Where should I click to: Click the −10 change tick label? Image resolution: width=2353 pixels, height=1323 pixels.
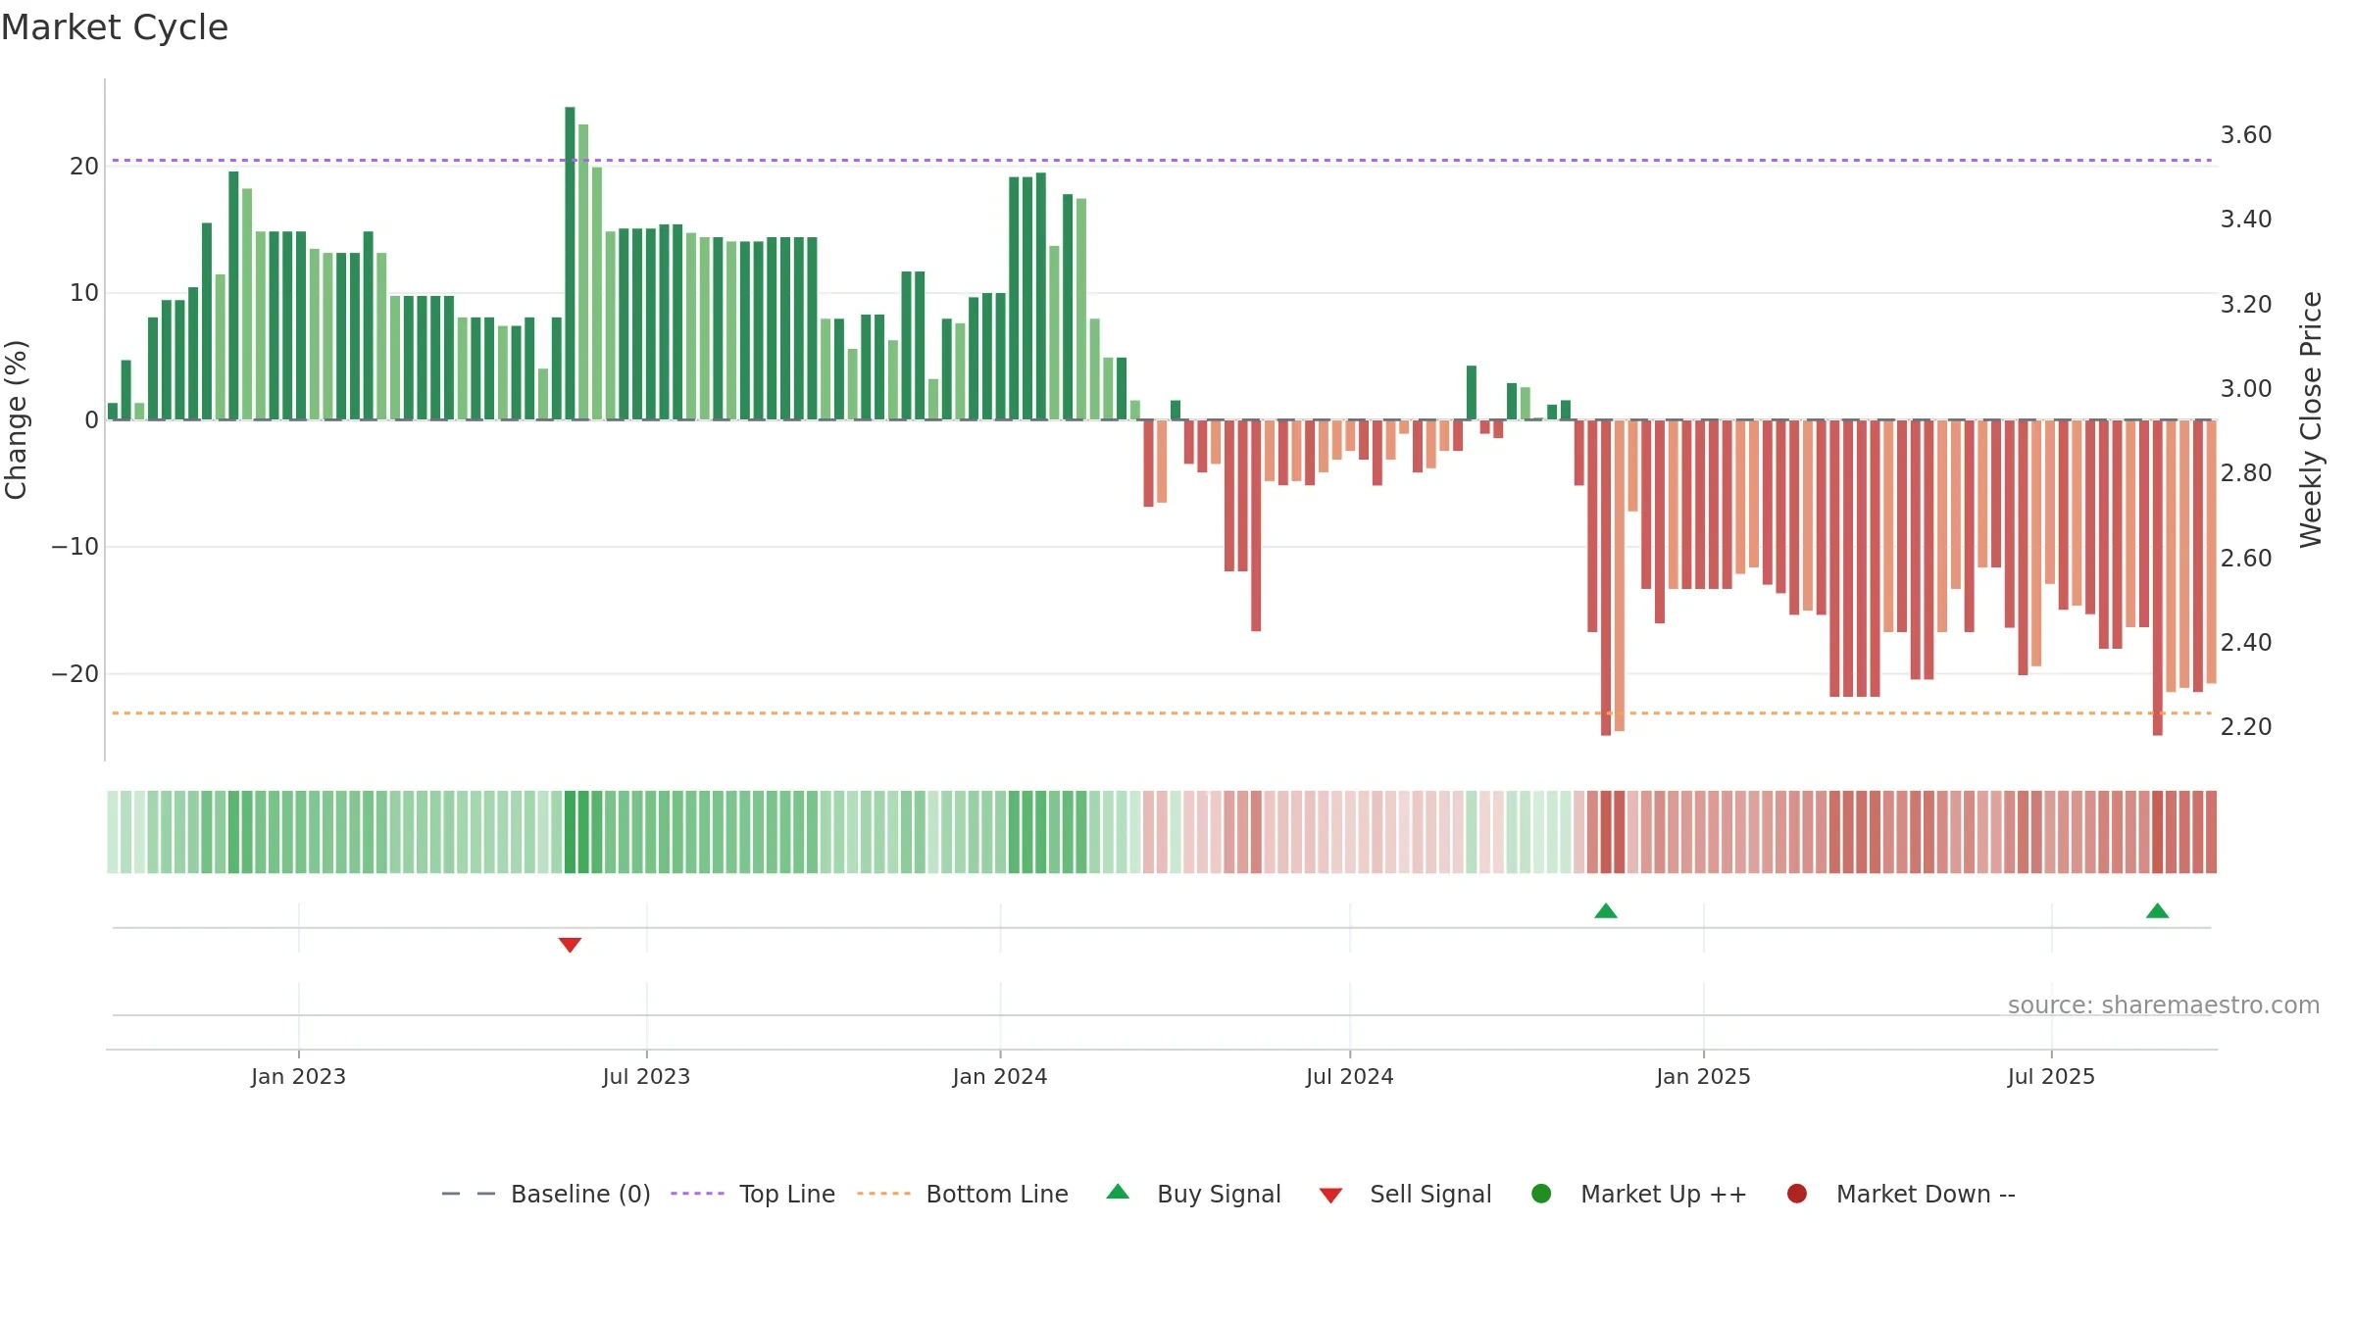tap(75, 547)
